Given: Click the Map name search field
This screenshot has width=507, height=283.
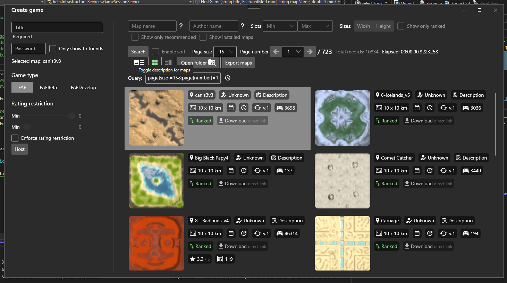Looking at the screenshot, I should [152, 26].
